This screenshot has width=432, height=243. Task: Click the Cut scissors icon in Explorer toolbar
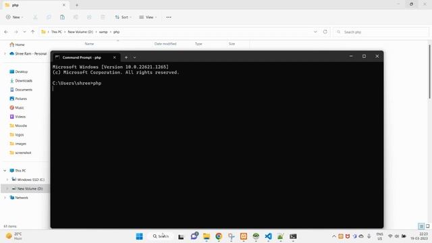pyautogui.click(x=35, y=17)
